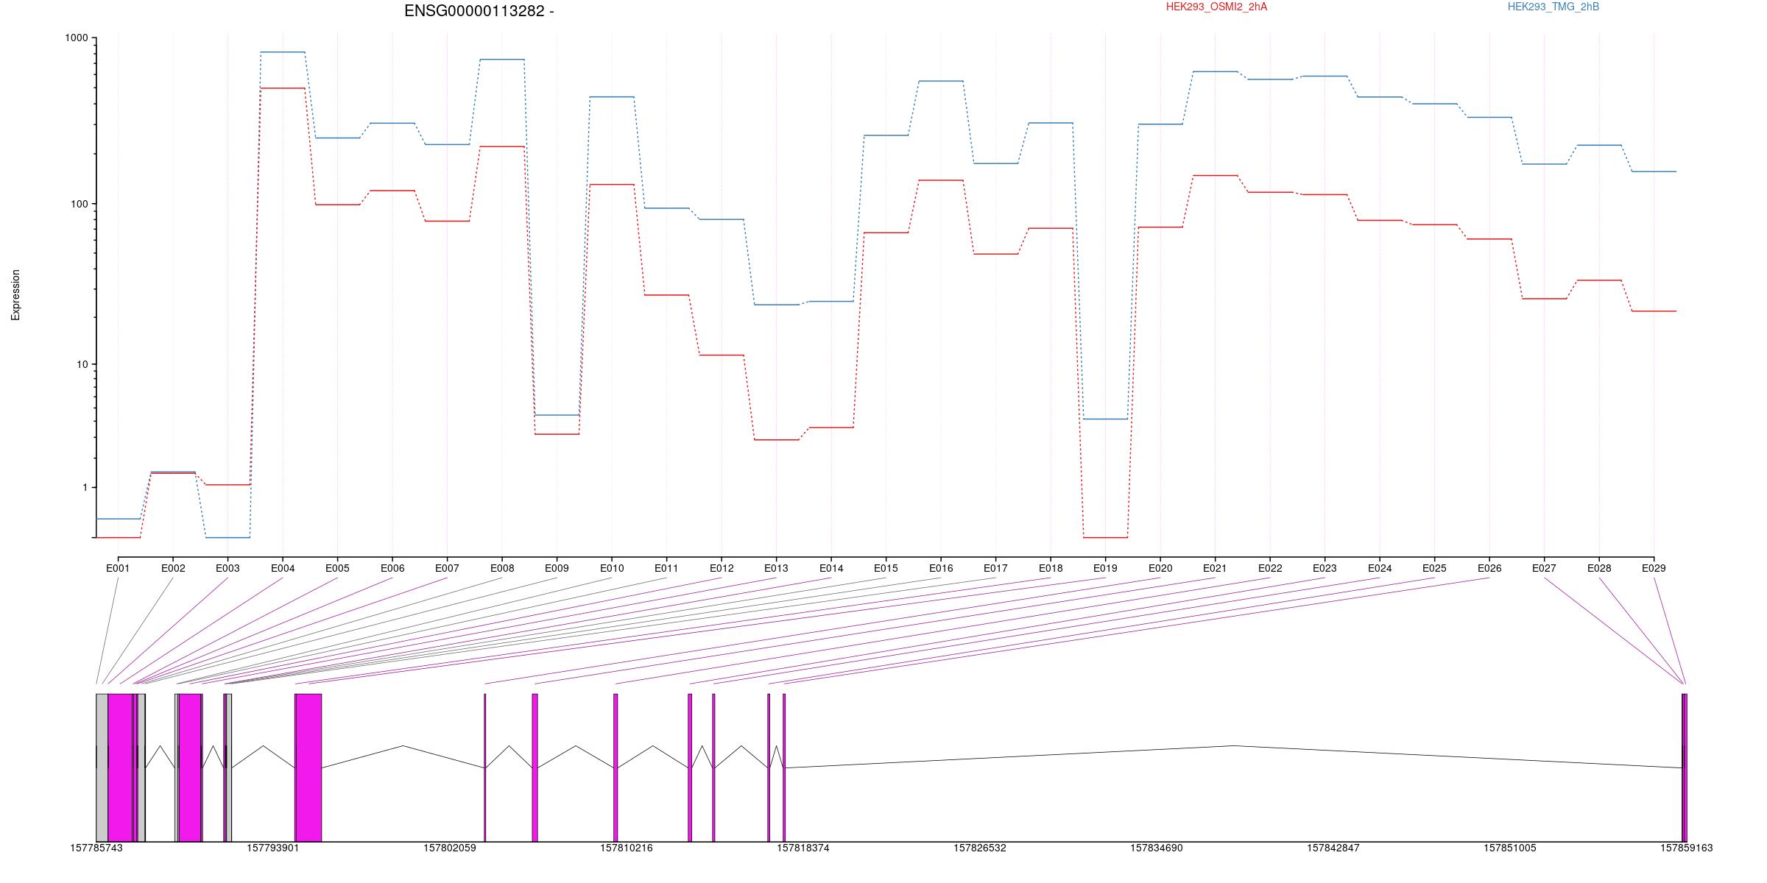1767x883 pixels.
Task: Click exon label E006
Action: (x=392, y=568)
